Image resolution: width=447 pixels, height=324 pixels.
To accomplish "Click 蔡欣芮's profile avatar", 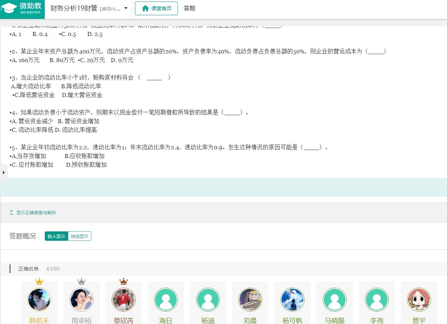I will (x=124, y=300).
